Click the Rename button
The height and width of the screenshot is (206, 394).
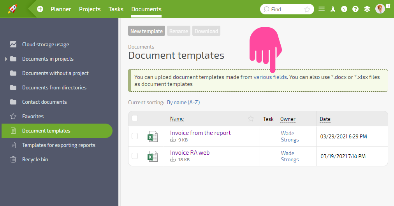pyautogui.click(x=179, y=31)
